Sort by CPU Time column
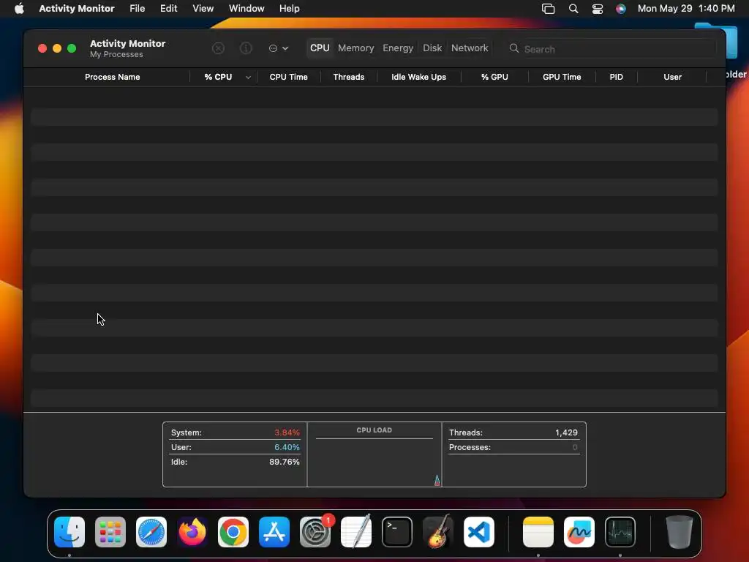749x562 pixels. (288, 77)
